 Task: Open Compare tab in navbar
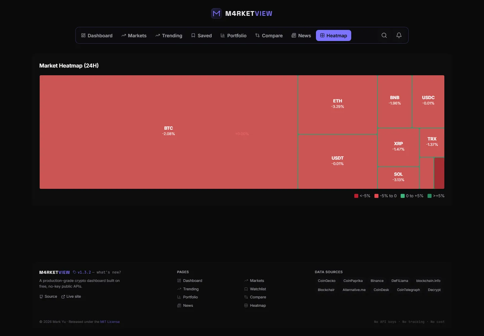click(x=269, y=36)
